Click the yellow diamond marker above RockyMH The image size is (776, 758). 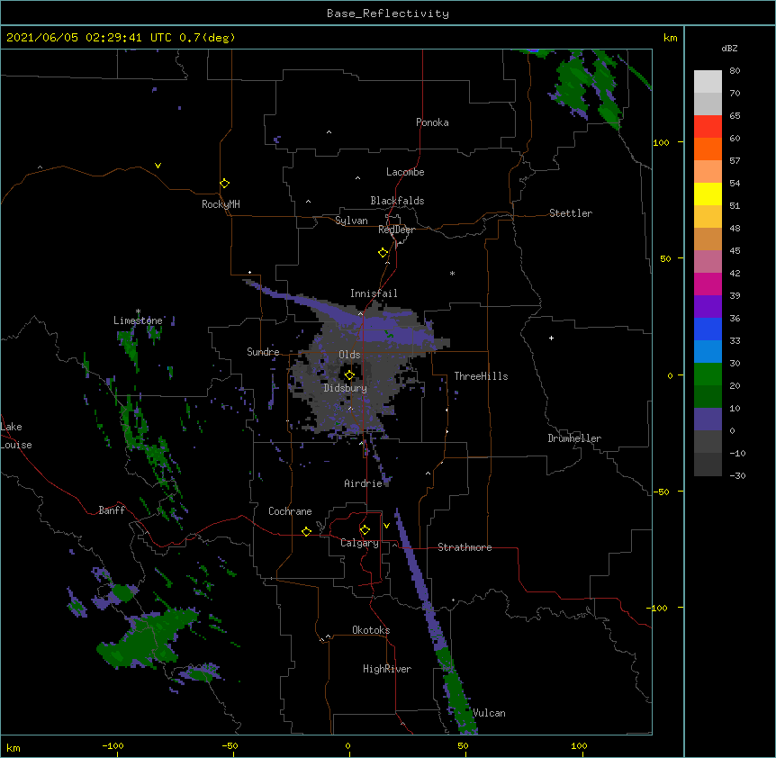coord(225,184)
